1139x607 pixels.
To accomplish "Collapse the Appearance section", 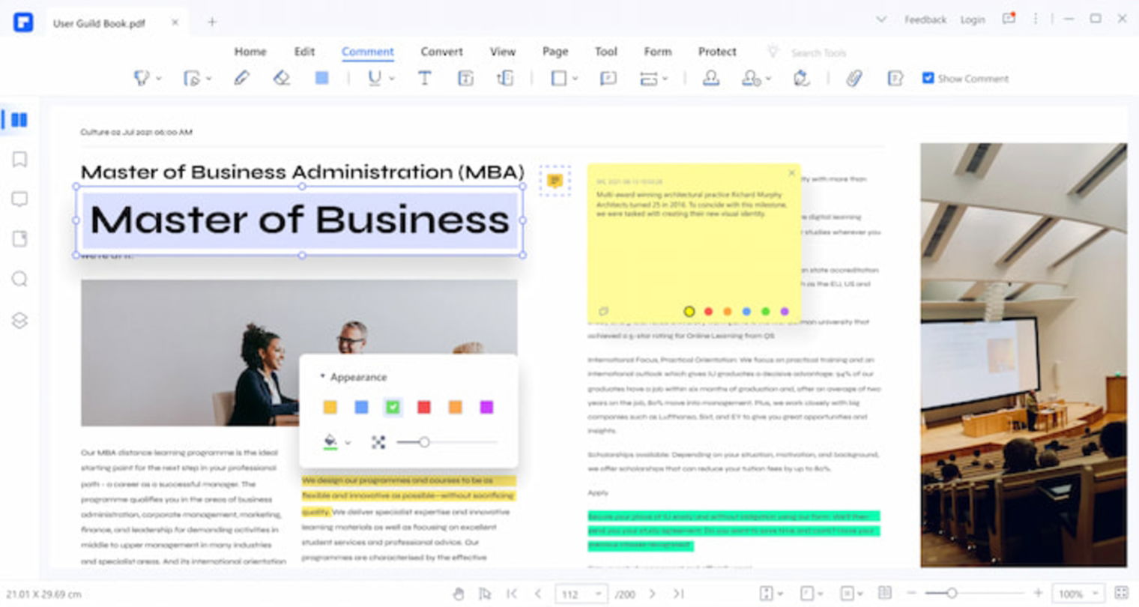I will pos(323,377).
